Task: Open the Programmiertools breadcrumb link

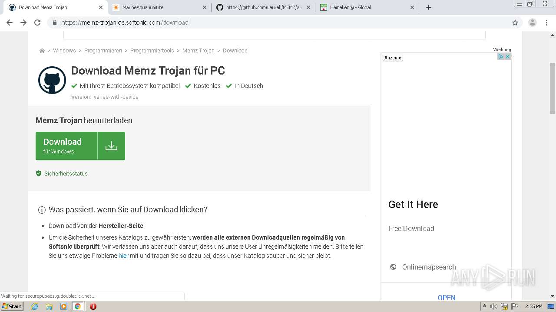Action: point(152,51)
